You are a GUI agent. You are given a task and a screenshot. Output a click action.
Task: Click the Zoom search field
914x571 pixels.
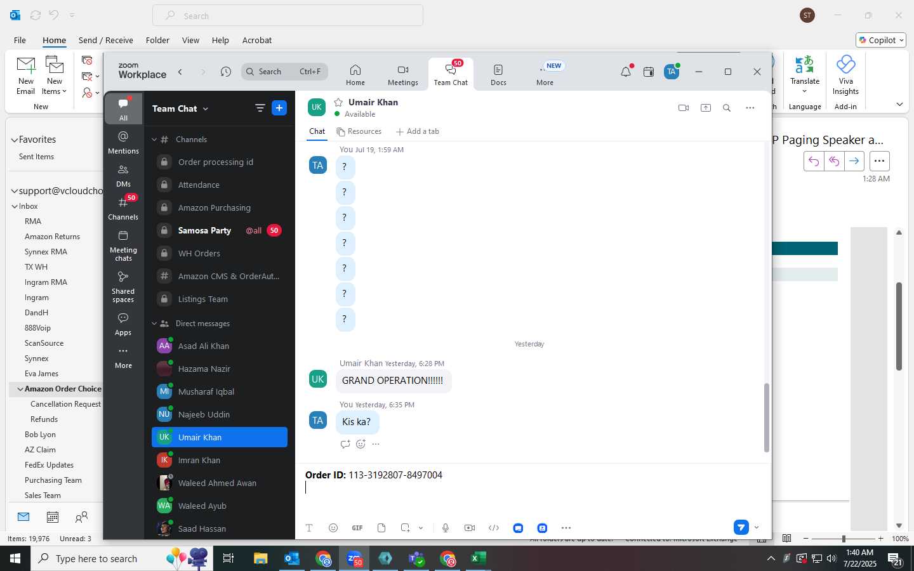pos(284,72)
